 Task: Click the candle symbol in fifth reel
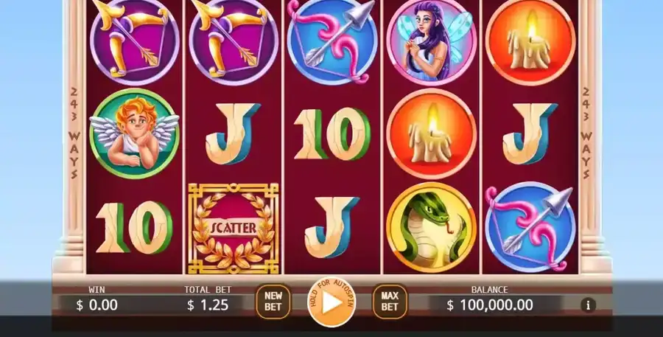point(530,41)
